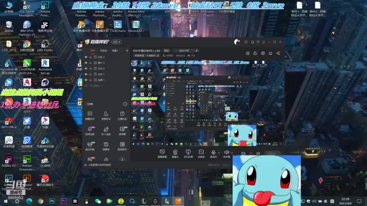The width and height of the screenshot is (367, 206).
Task: Open the 歌词助手 tool
Action: [122, 146]
